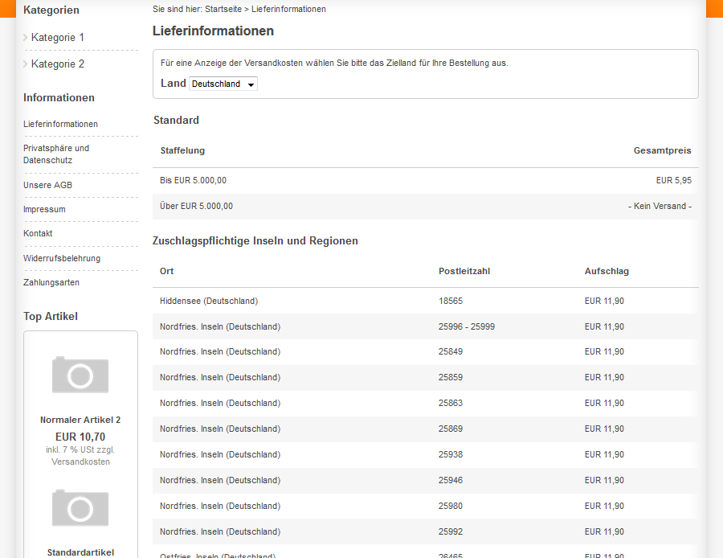Viewport: 723px width, 558px height.
Task: Show the Zahlungsarten page
Action: coord(51,282)
